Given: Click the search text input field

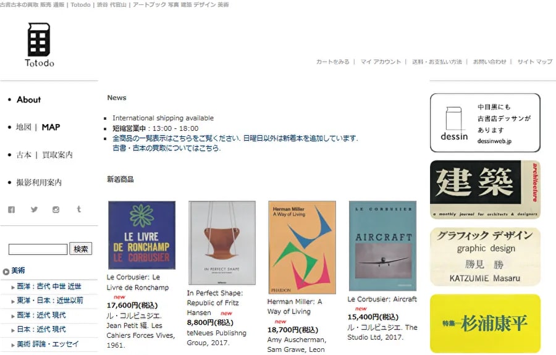Looking at the screenshot, I should tap(38, 249).
